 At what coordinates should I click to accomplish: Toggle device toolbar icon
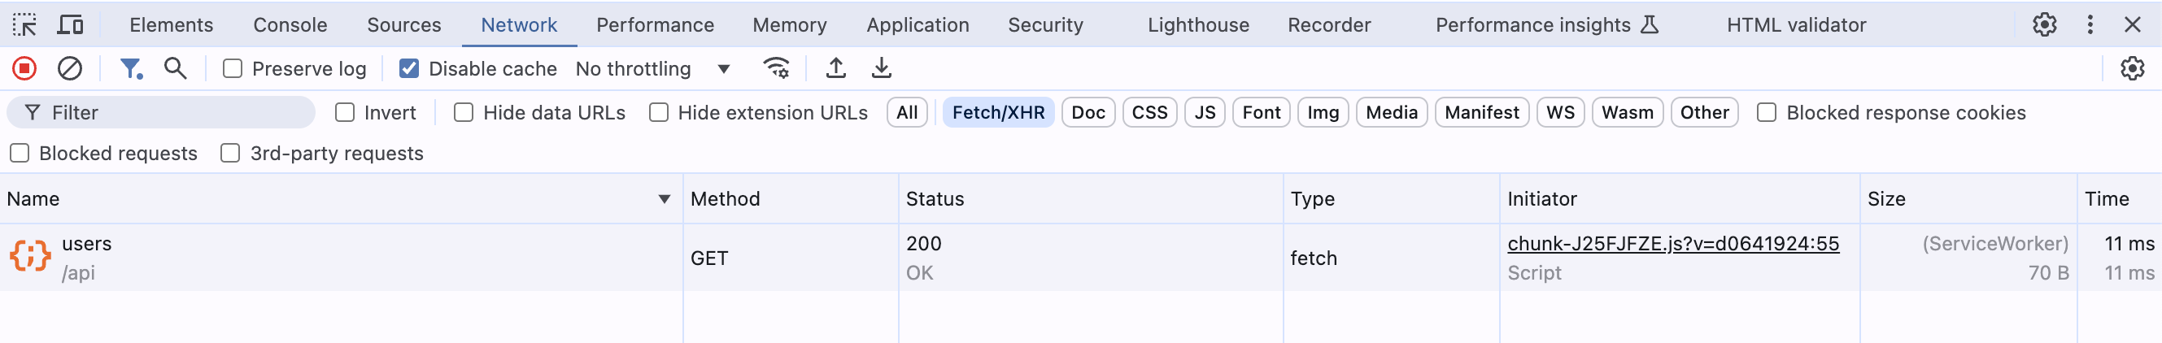click(x=70, y=25)
